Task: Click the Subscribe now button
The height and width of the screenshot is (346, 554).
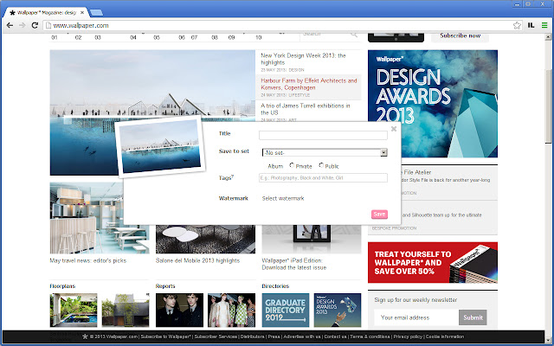Action: point(460,35)
